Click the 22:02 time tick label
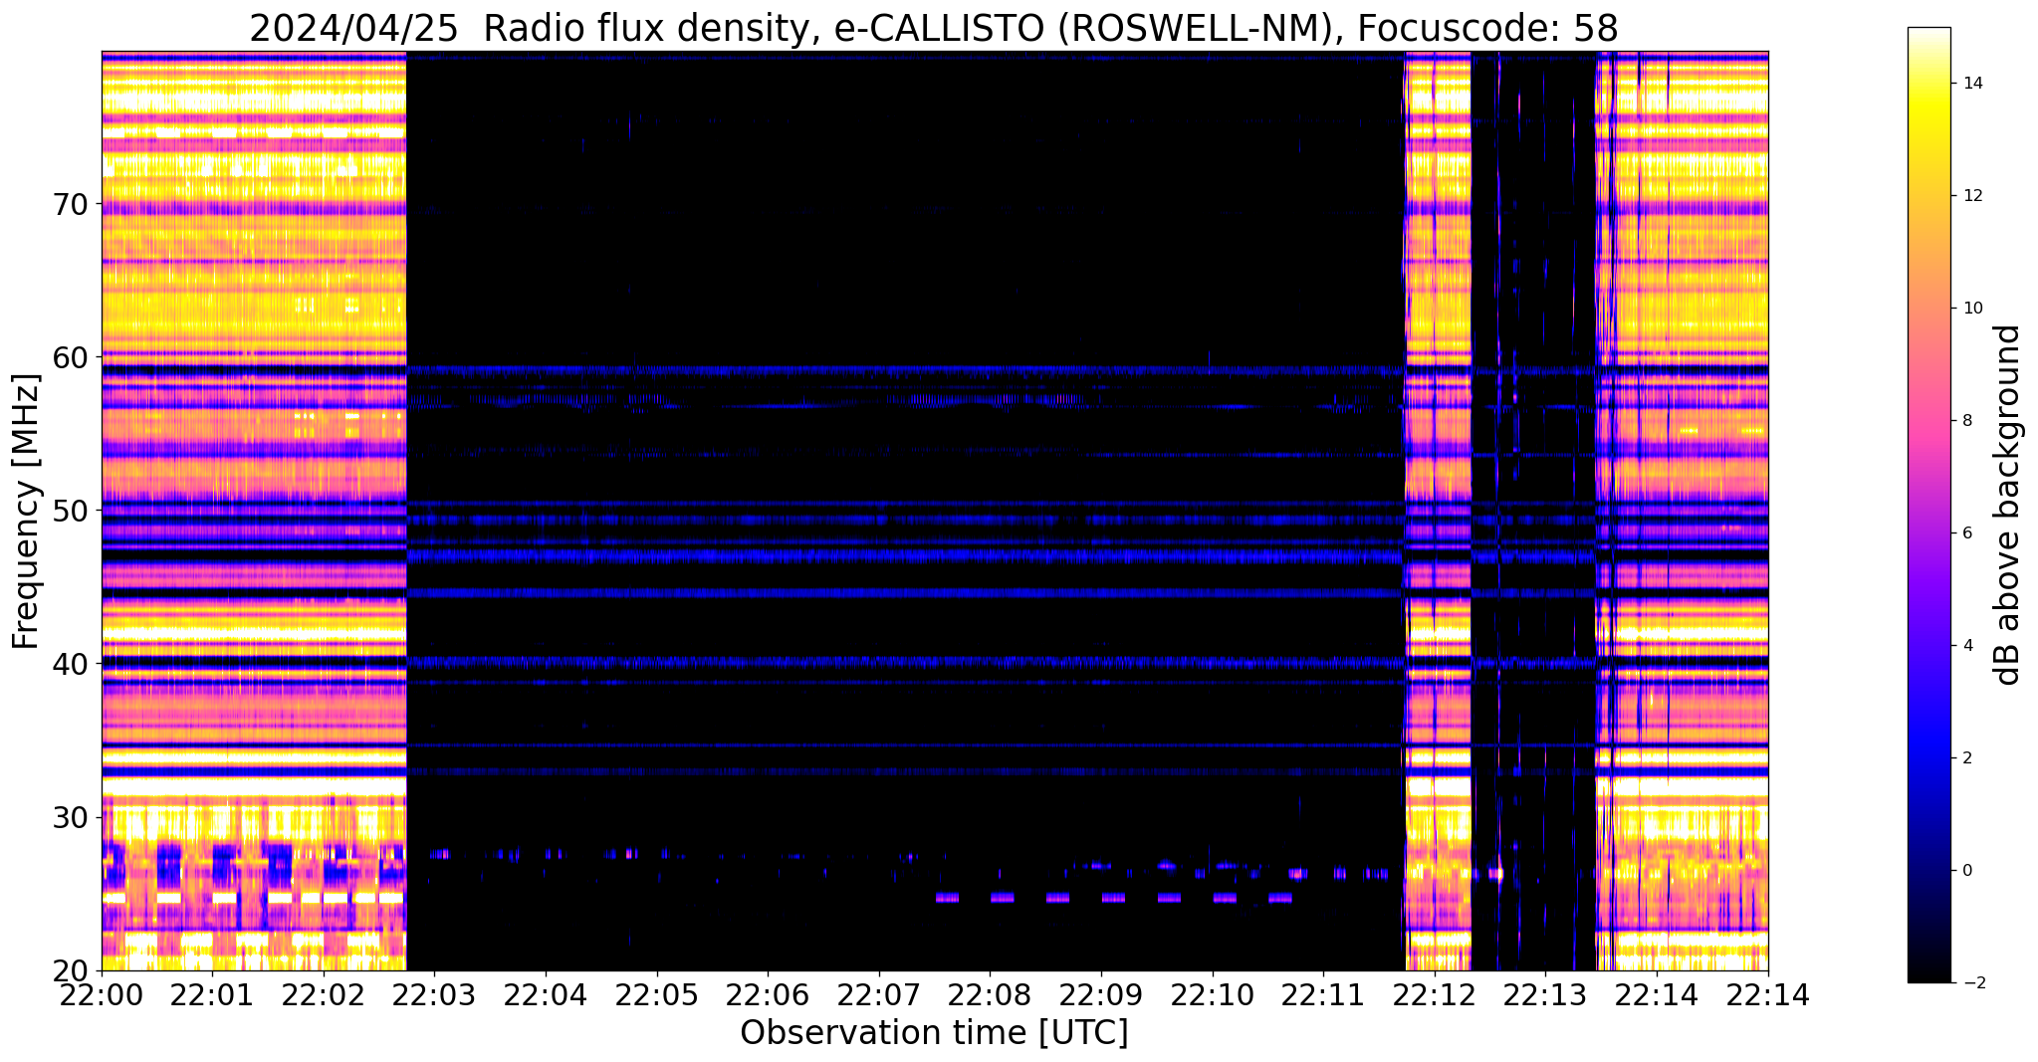This screenshot has width=2038, height=1062. coord(324,995)
